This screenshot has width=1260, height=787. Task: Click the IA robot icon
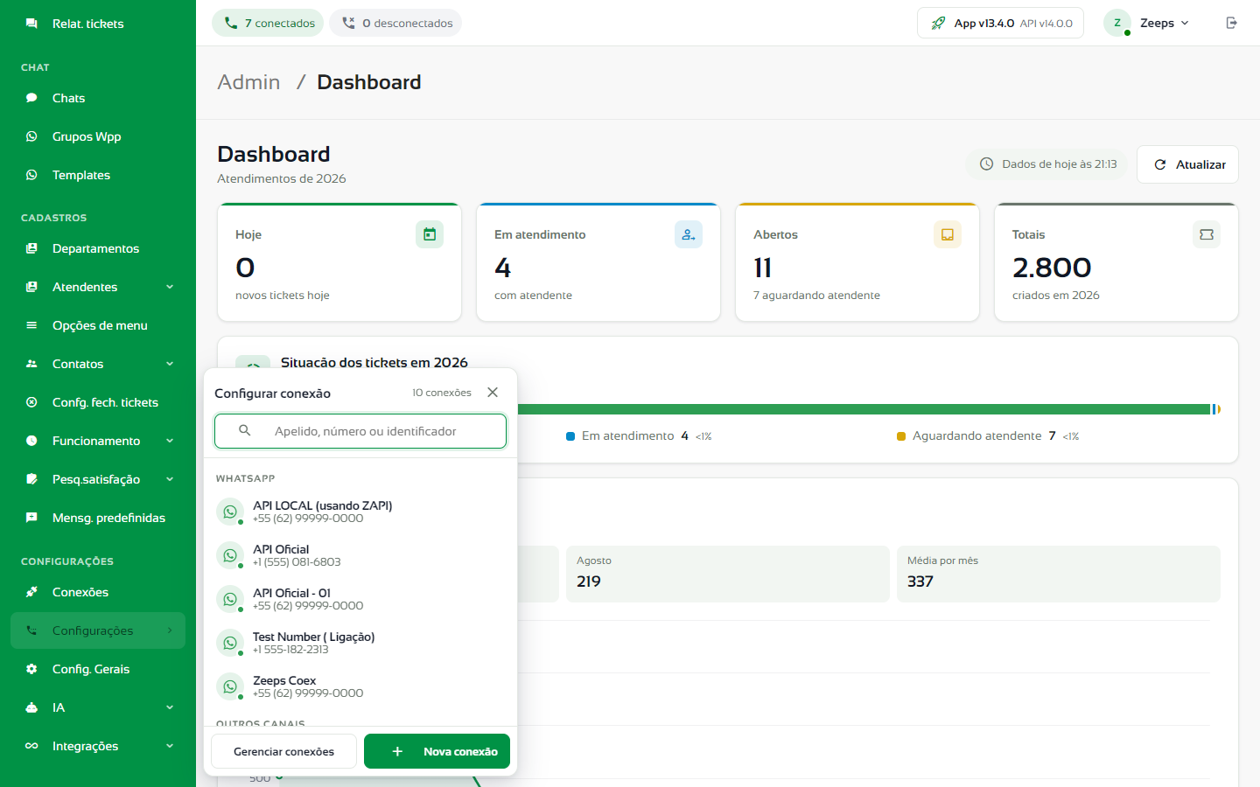point(31,707)
